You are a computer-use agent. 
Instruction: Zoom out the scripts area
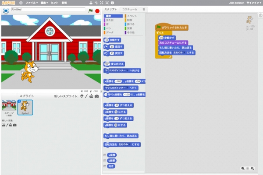click(x=242, y=168)
